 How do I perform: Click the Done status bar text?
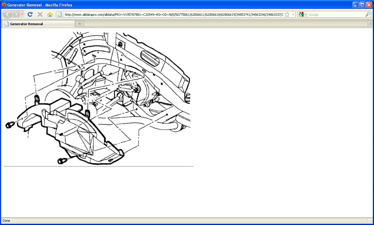[6, 221]
